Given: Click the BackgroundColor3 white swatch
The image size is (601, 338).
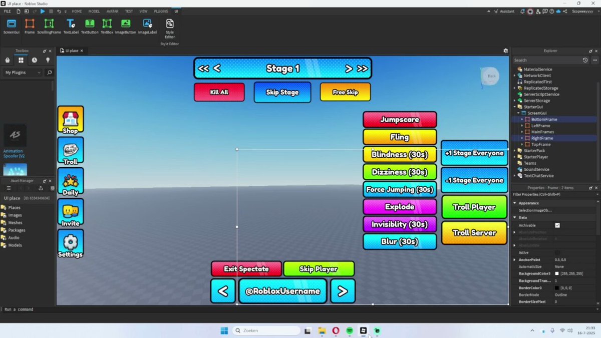Looking at the screenshot, I should (557, 274).
